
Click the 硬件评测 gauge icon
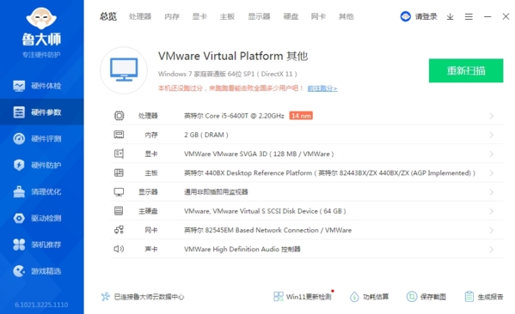(19, 139)
